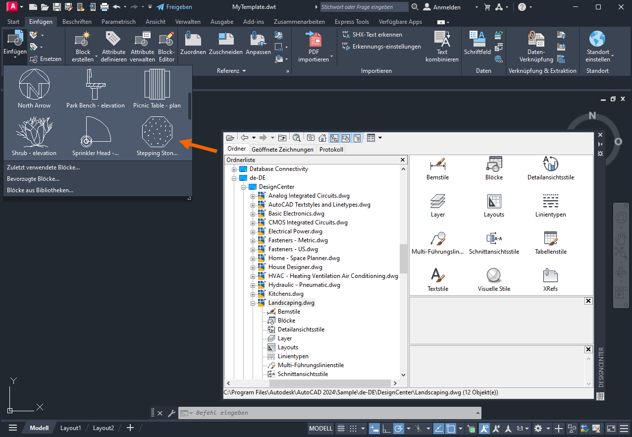Expand Database Connectivity tree node
This screenshot has width=632, height=437.
tap(234, 169)
